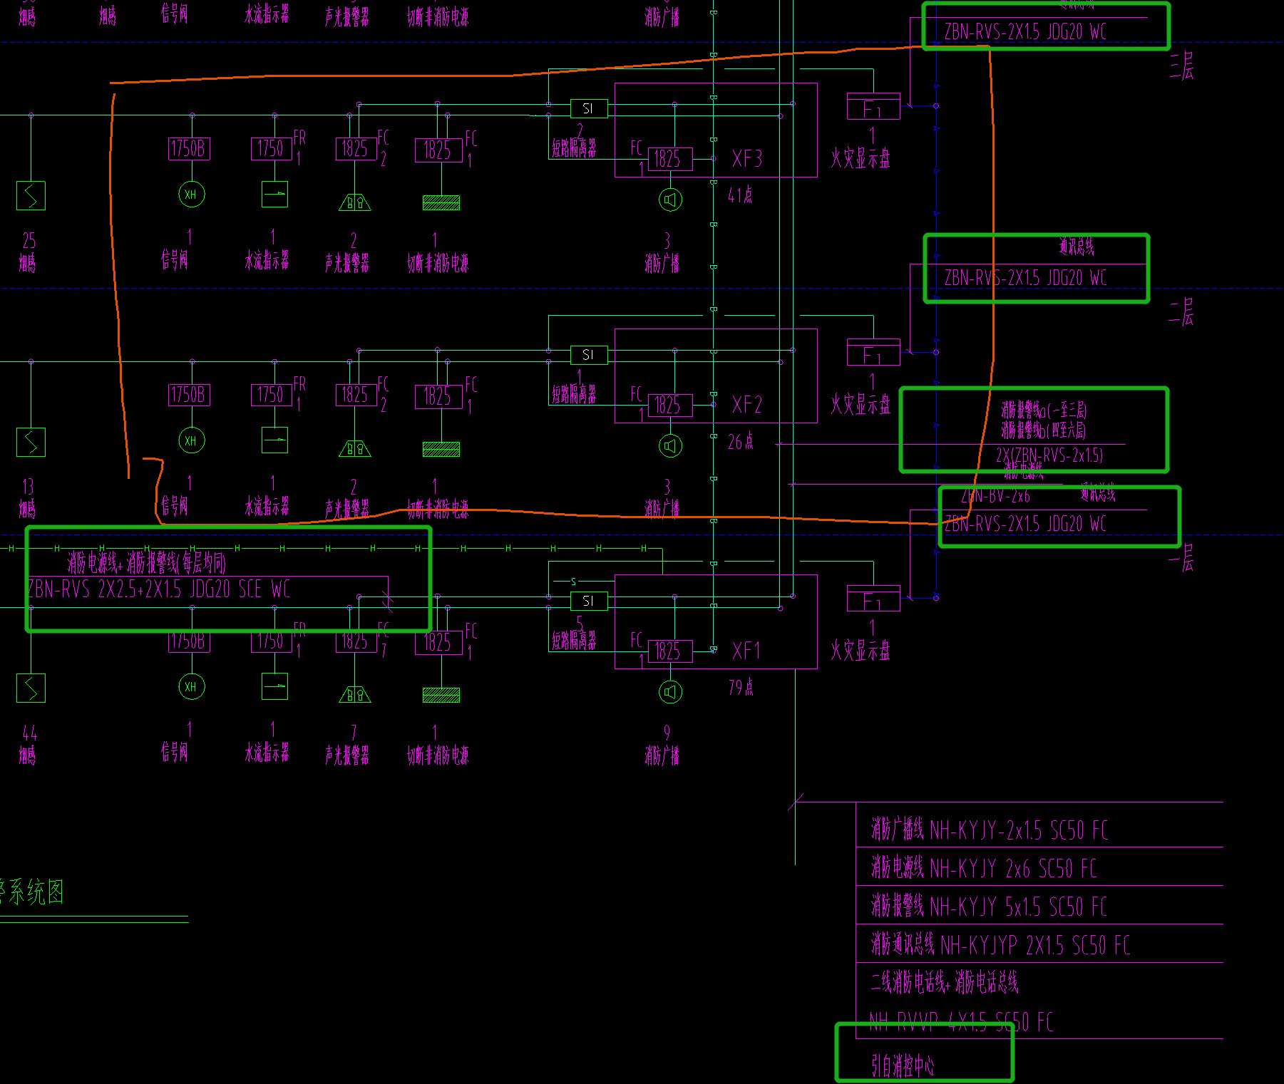Select the '一层' floor label
The height and width of the screenshot is (1084, 1284).
pyautogui.click(x=1182, y=558)
